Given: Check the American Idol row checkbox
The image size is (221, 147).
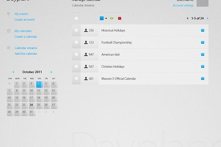Looking at the screenshot, I should pos(76,54).
